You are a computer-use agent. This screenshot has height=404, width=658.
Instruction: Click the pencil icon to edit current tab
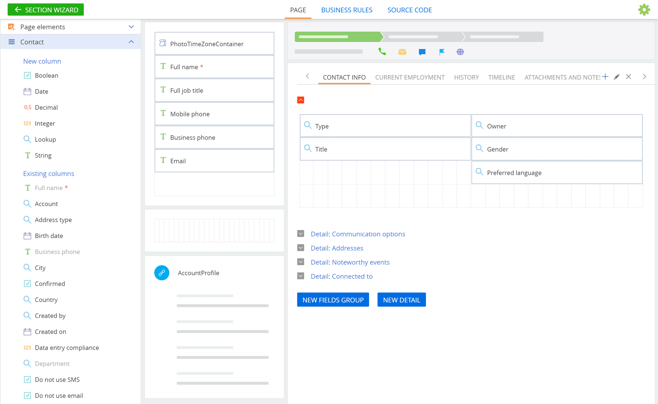point(617,77)
